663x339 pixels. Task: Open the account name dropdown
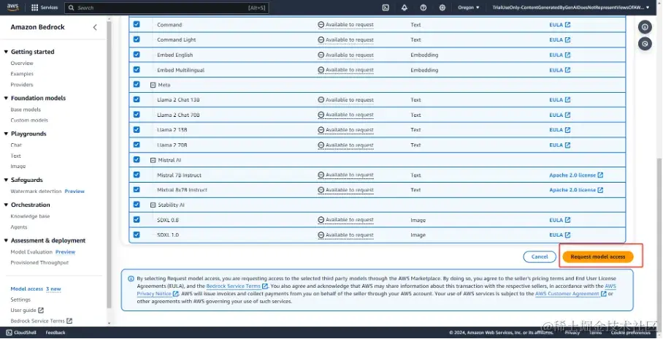click(571, 7)
